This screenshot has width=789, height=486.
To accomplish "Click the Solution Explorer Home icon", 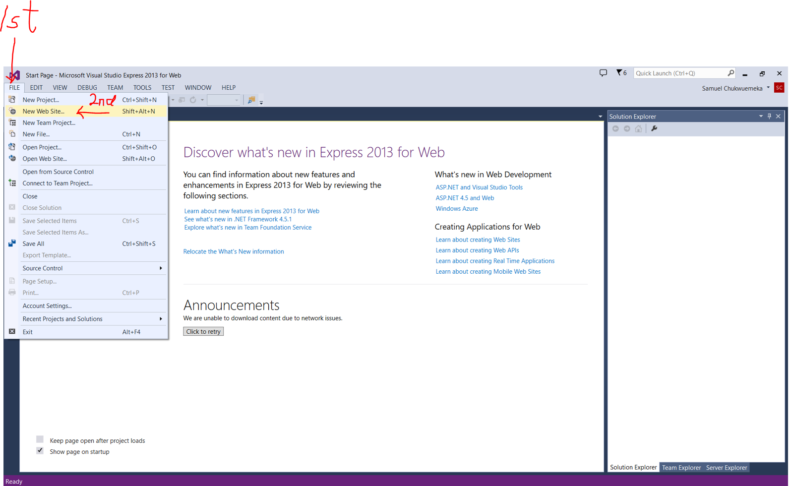I will point(638,128).
